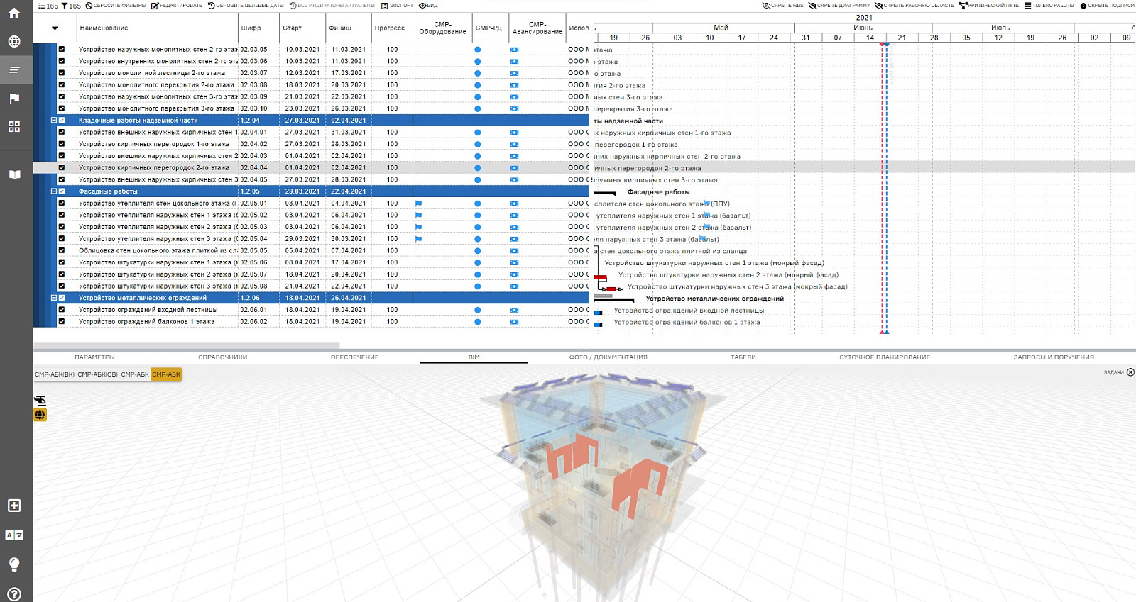Toggle ТОЛЬКО РАБОТЫ filter
Screen dimensions: 1136x602
1049,6
